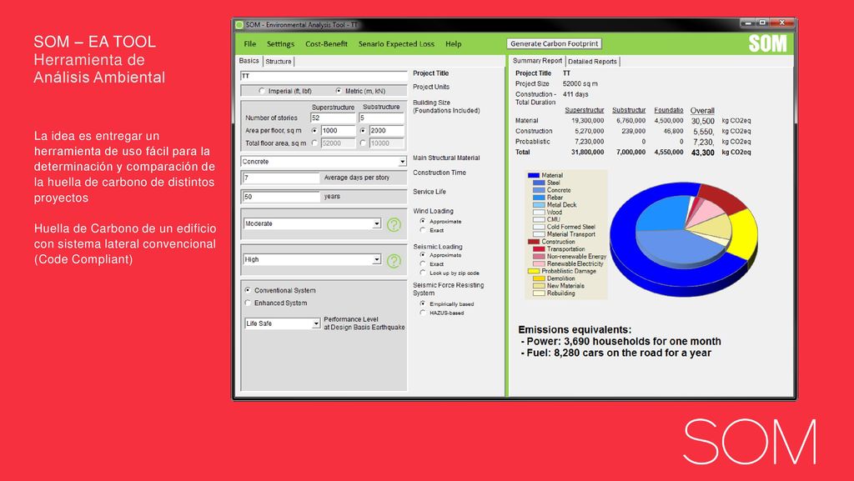Choose Approximate under Seismic Loading
Viewport: 854px width, 481px height.
click(x=423, y=255)
